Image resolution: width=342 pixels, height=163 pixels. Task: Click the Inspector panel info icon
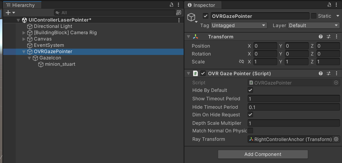pos(189,5)
